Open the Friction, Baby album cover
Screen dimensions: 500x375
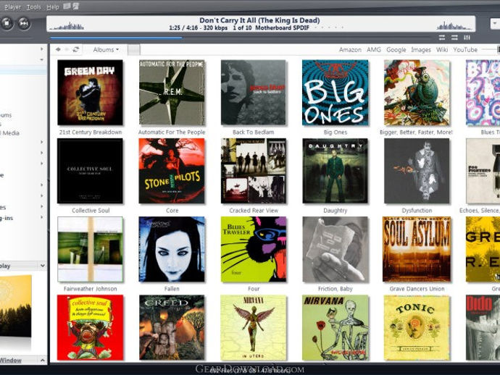(x=335, y=249)
